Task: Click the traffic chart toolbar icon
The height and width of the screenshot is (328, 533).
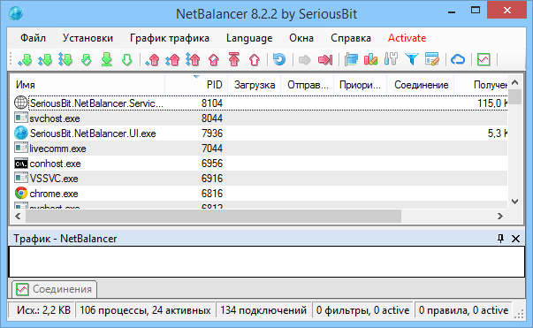Action: [x=484, y=59]
